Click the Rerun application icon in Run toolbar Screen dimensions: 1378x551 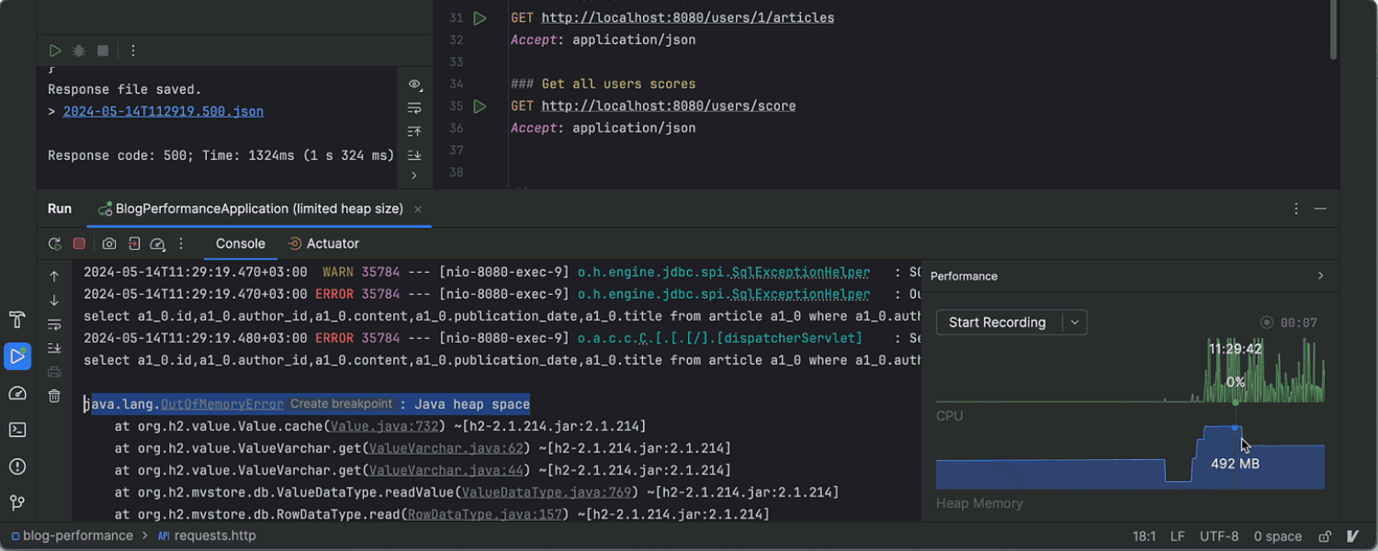click(55, 244)
